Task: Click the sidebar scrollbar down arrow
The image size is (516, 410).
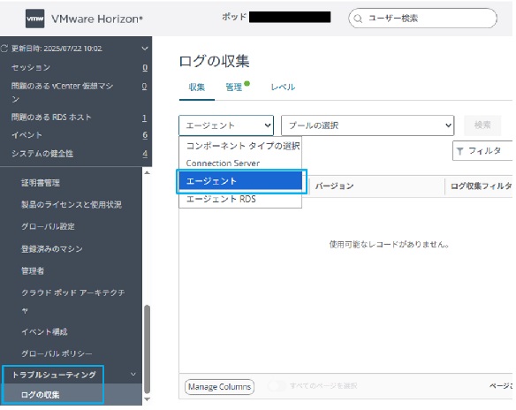Action: (x=147, y=399)
